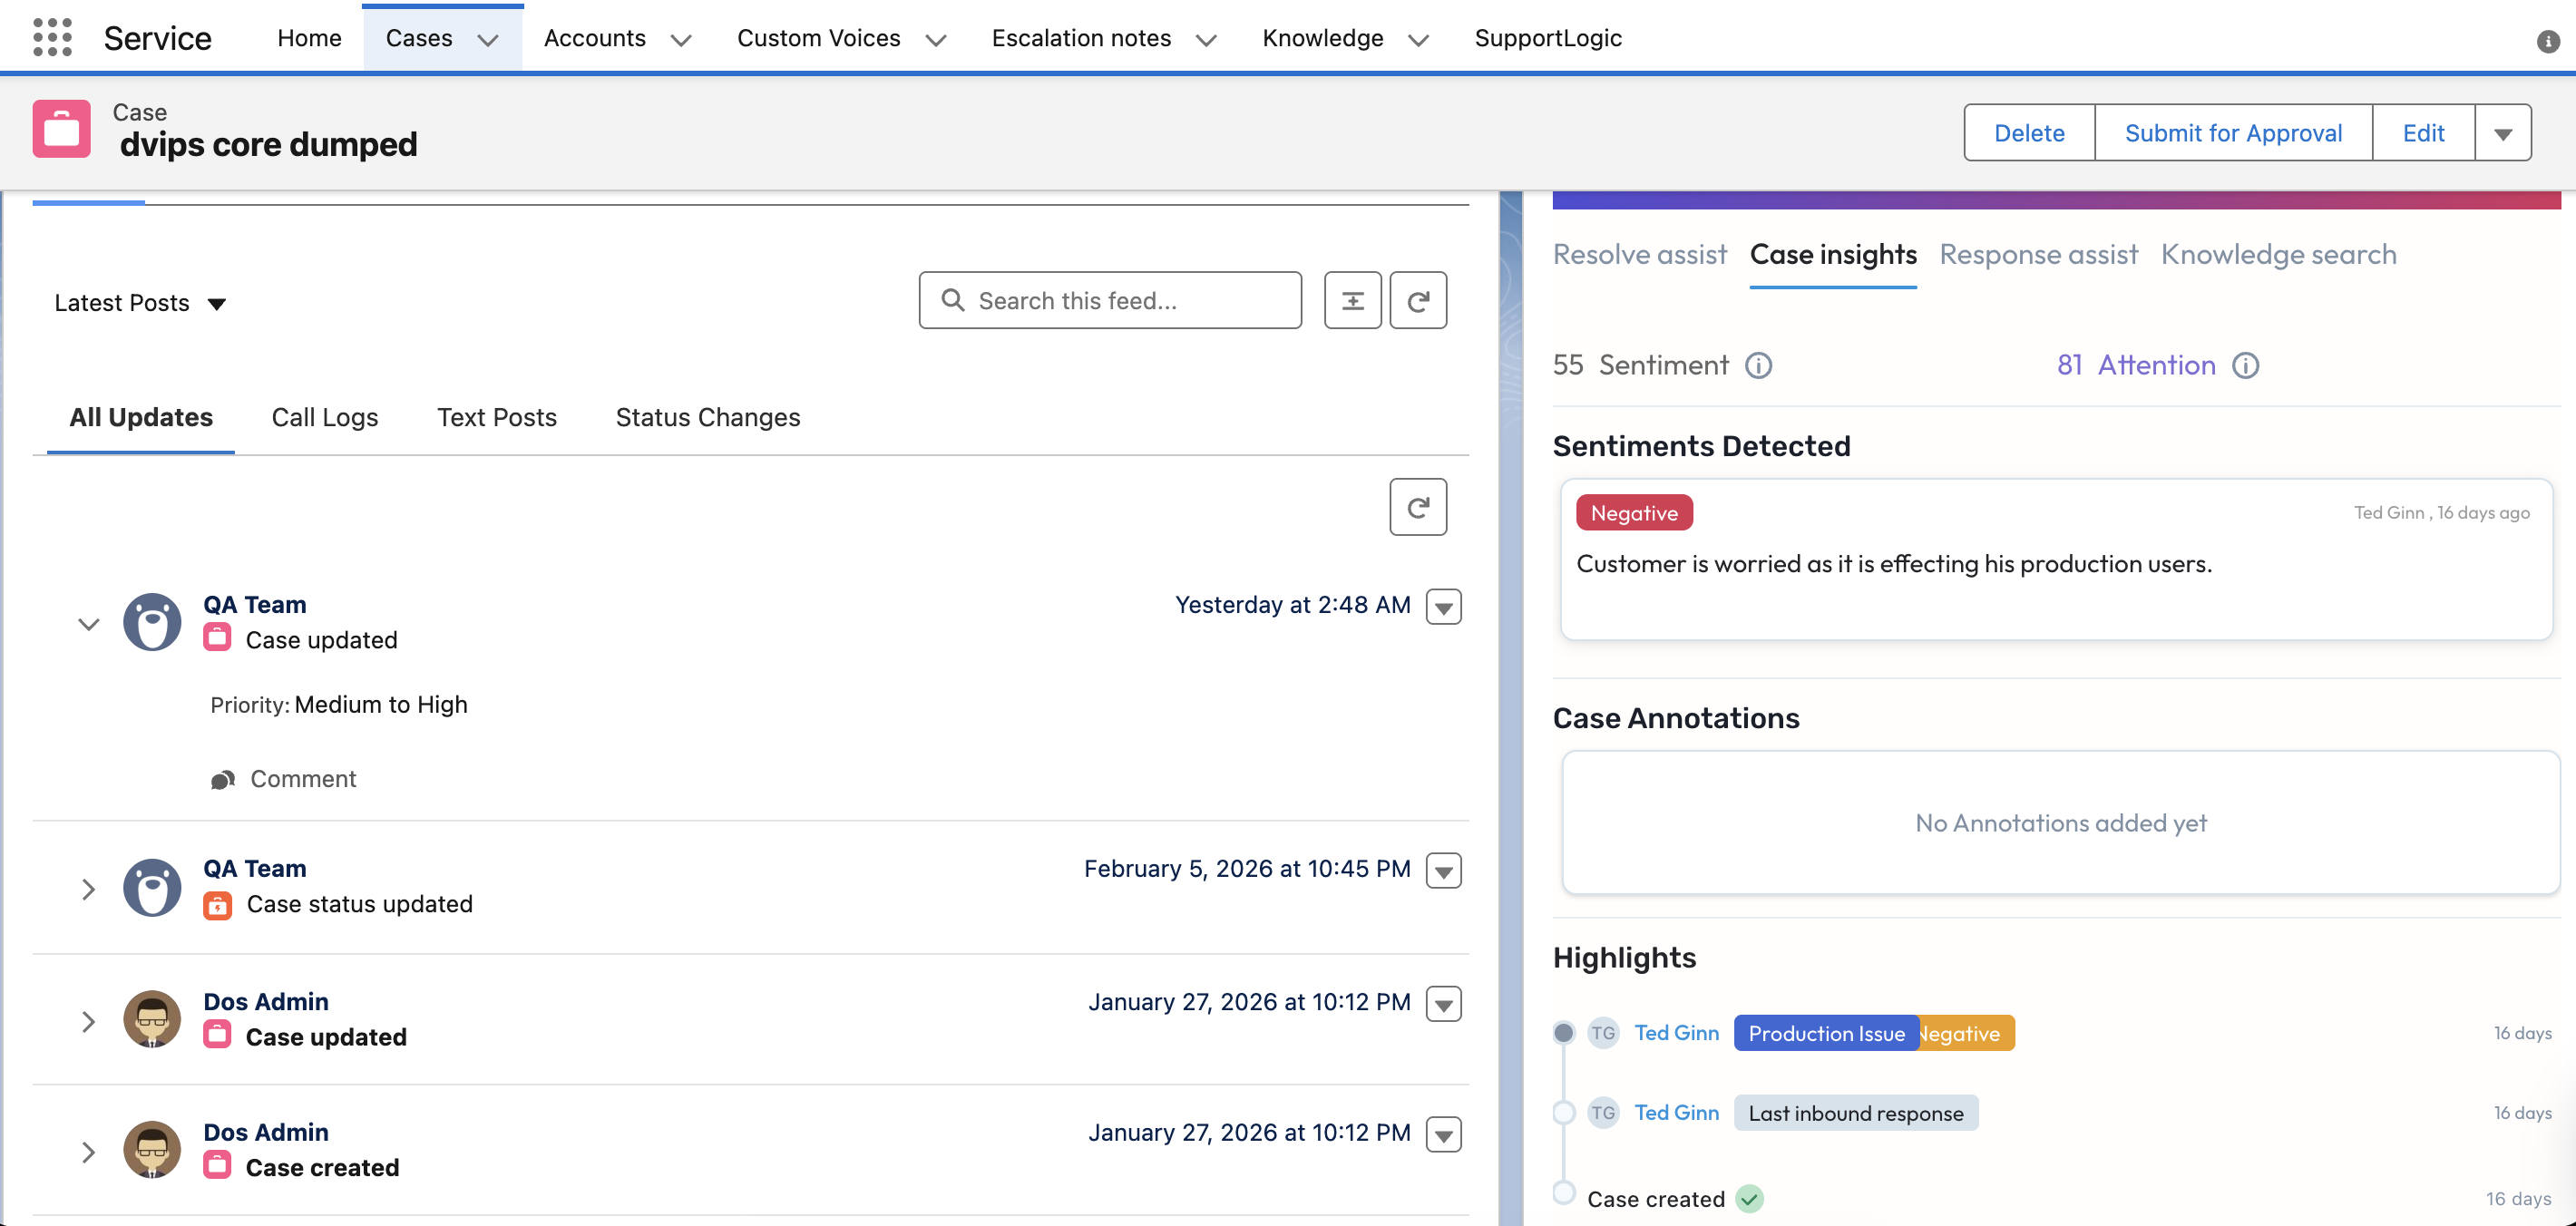This screenshot has width=2576, height=1226.
Task: Expand the Dos Admin Case created post
Action: [88, 1152]
